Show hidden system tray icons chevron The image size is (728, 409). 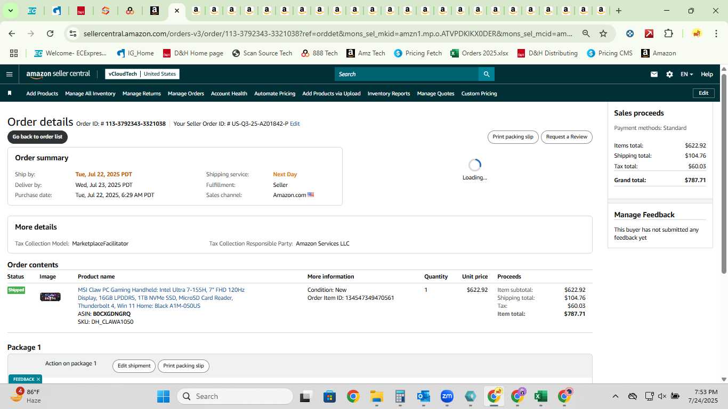615,396
